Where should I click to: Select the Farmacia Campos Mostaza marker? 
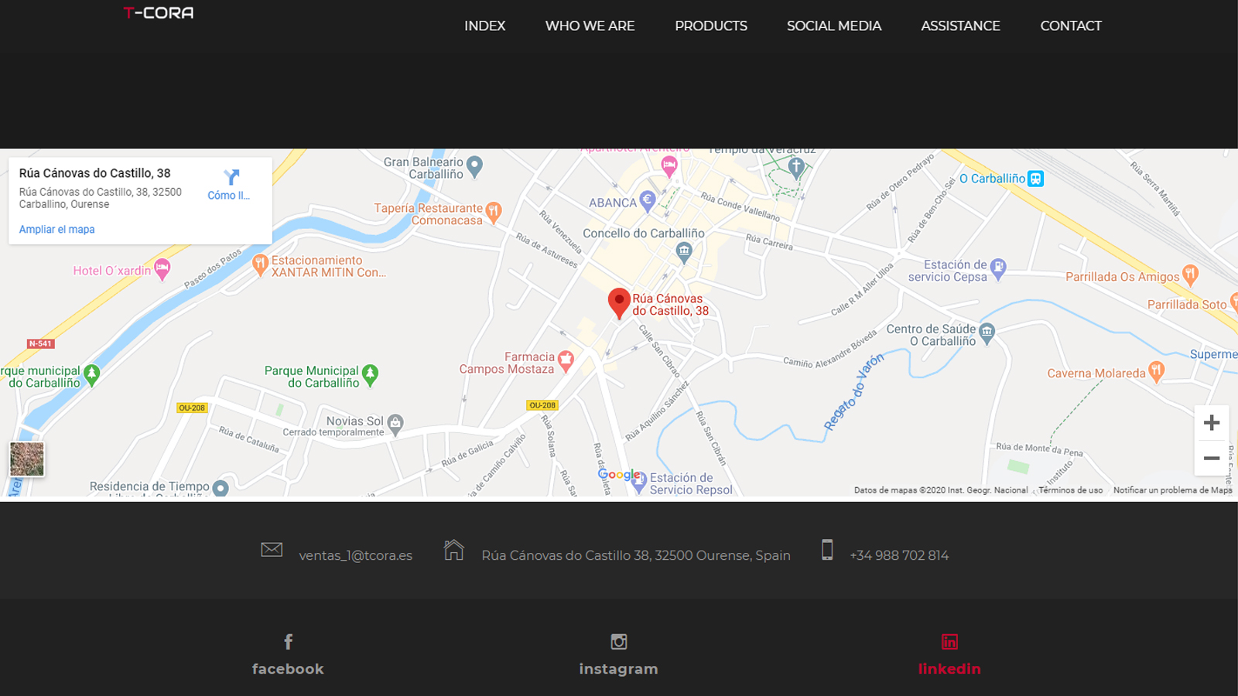coord(566,360)
